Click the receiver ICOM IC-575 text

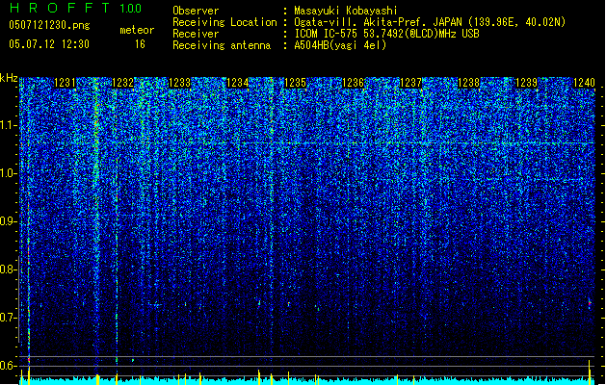[x=386, y=34]
